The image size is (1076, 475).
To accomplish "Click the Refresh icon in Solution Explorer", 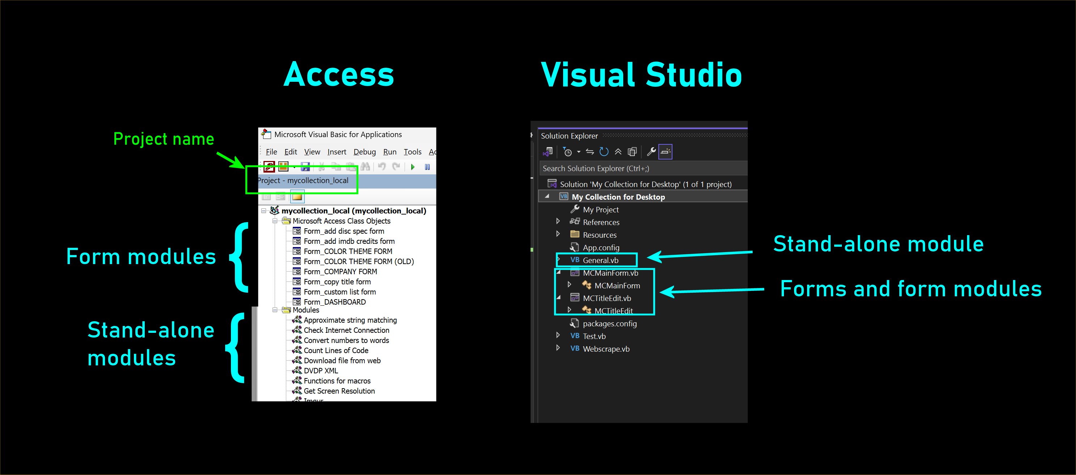I will [x=604, y=152].
